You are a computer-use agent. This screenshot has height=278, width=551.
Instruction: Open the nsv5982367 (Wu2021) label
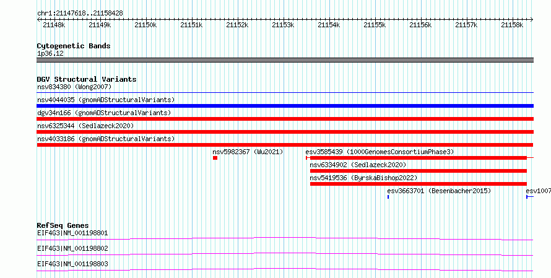click(248, 152)
